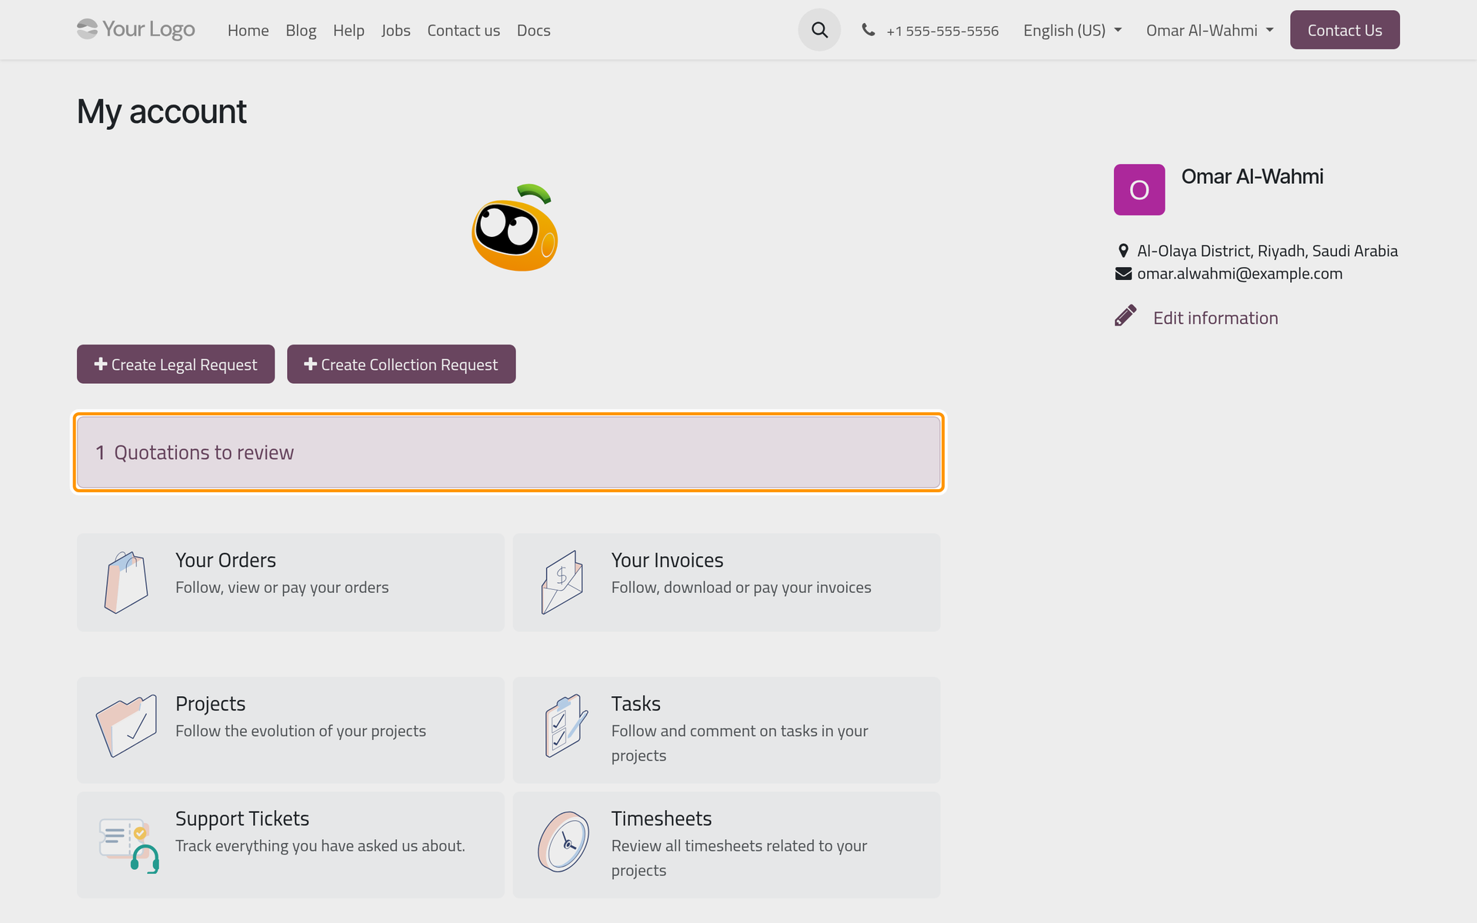This screenshot has width=1477, height=923.
Task: Open the Help menu item
Action: click(x=348, y=30)
